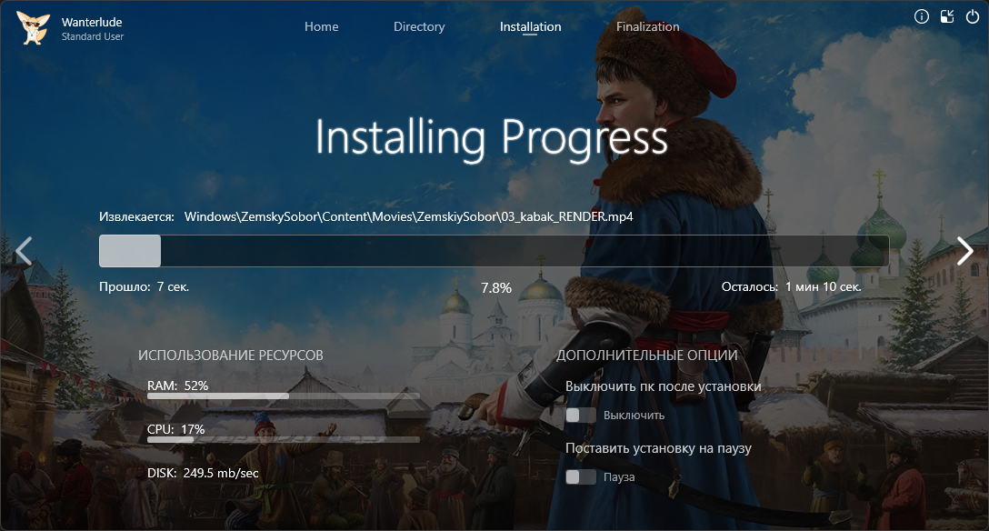Image resolution: width=989 pixels, height=531 pixels.
Task: Open the Finalization tab
Action: [647, 26]
